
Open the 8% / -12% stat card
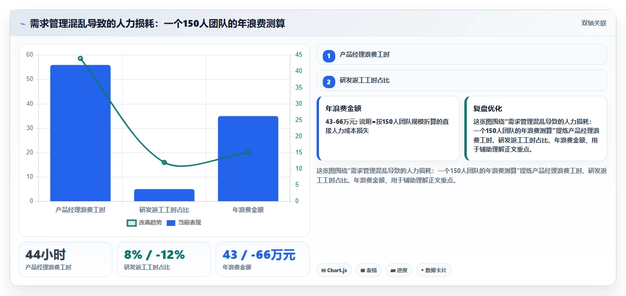[164, 259]
